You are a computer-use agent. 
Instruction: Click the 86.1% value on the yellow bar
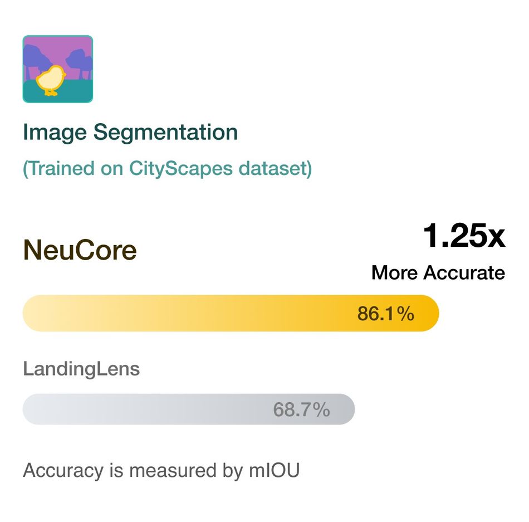click(x=386, y=314)
